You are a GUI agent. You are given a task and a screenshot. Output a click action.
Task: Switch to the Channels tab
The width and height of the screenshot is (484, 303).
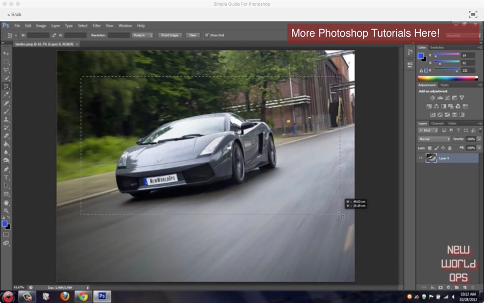(x=438, y=123)
